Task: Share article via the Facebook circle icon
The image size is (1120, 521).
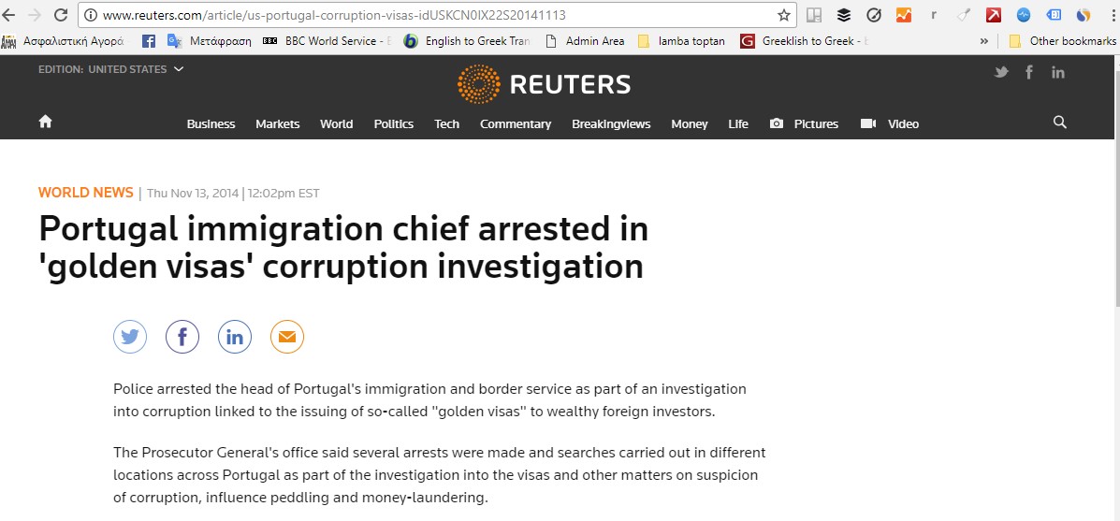Action: (x=182, y=337)
